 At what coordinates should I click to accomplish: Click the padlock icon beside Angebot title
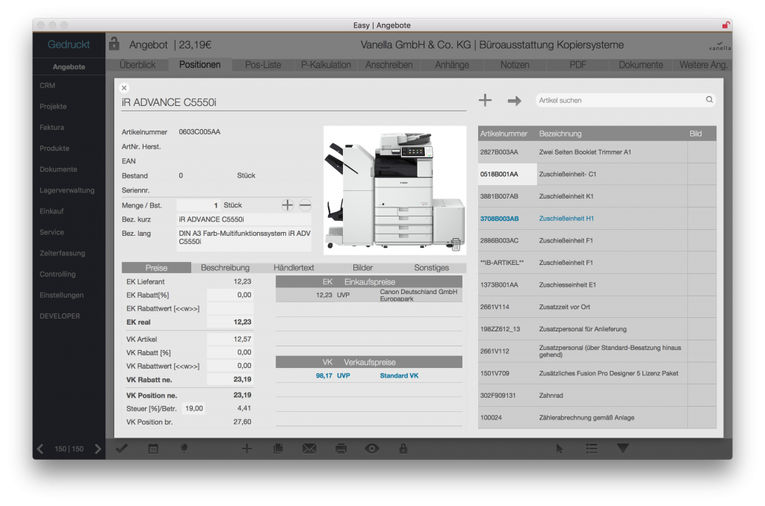(x=114, y=44)
